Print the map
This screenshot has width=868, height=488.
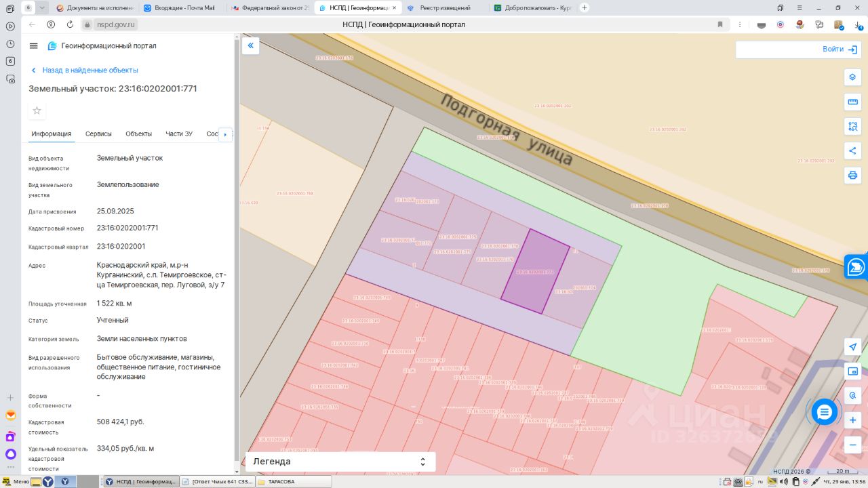[852, 175]
